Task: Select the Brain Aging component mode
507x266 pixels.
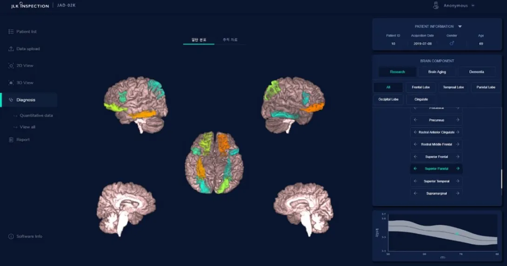Action: click(x=436, y=72)
